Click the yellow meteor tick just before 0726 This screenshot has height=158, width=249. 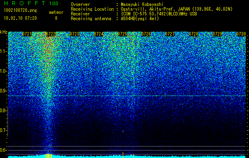click(133, 156)
